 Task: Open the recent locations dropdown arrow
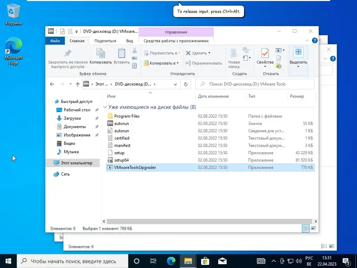tap(70, 84)
